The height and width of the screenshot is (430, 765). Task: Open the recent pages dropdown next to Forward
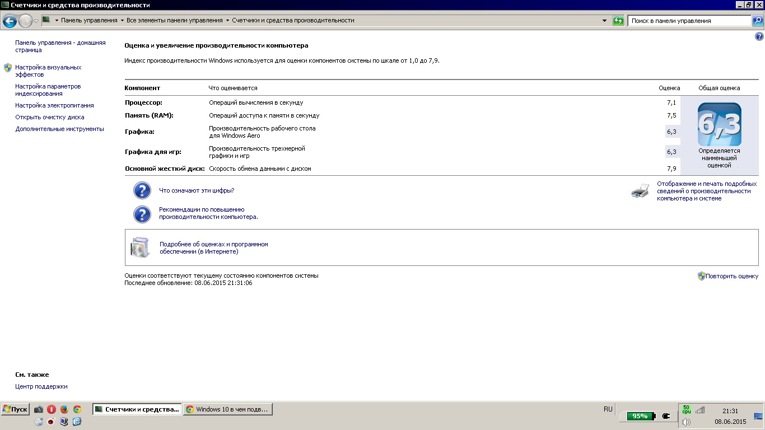(x=36, y=21)
